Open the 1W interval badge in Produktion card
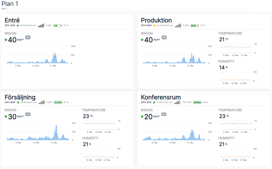Screen dimensions: 272x169 (x=164, y=37)
